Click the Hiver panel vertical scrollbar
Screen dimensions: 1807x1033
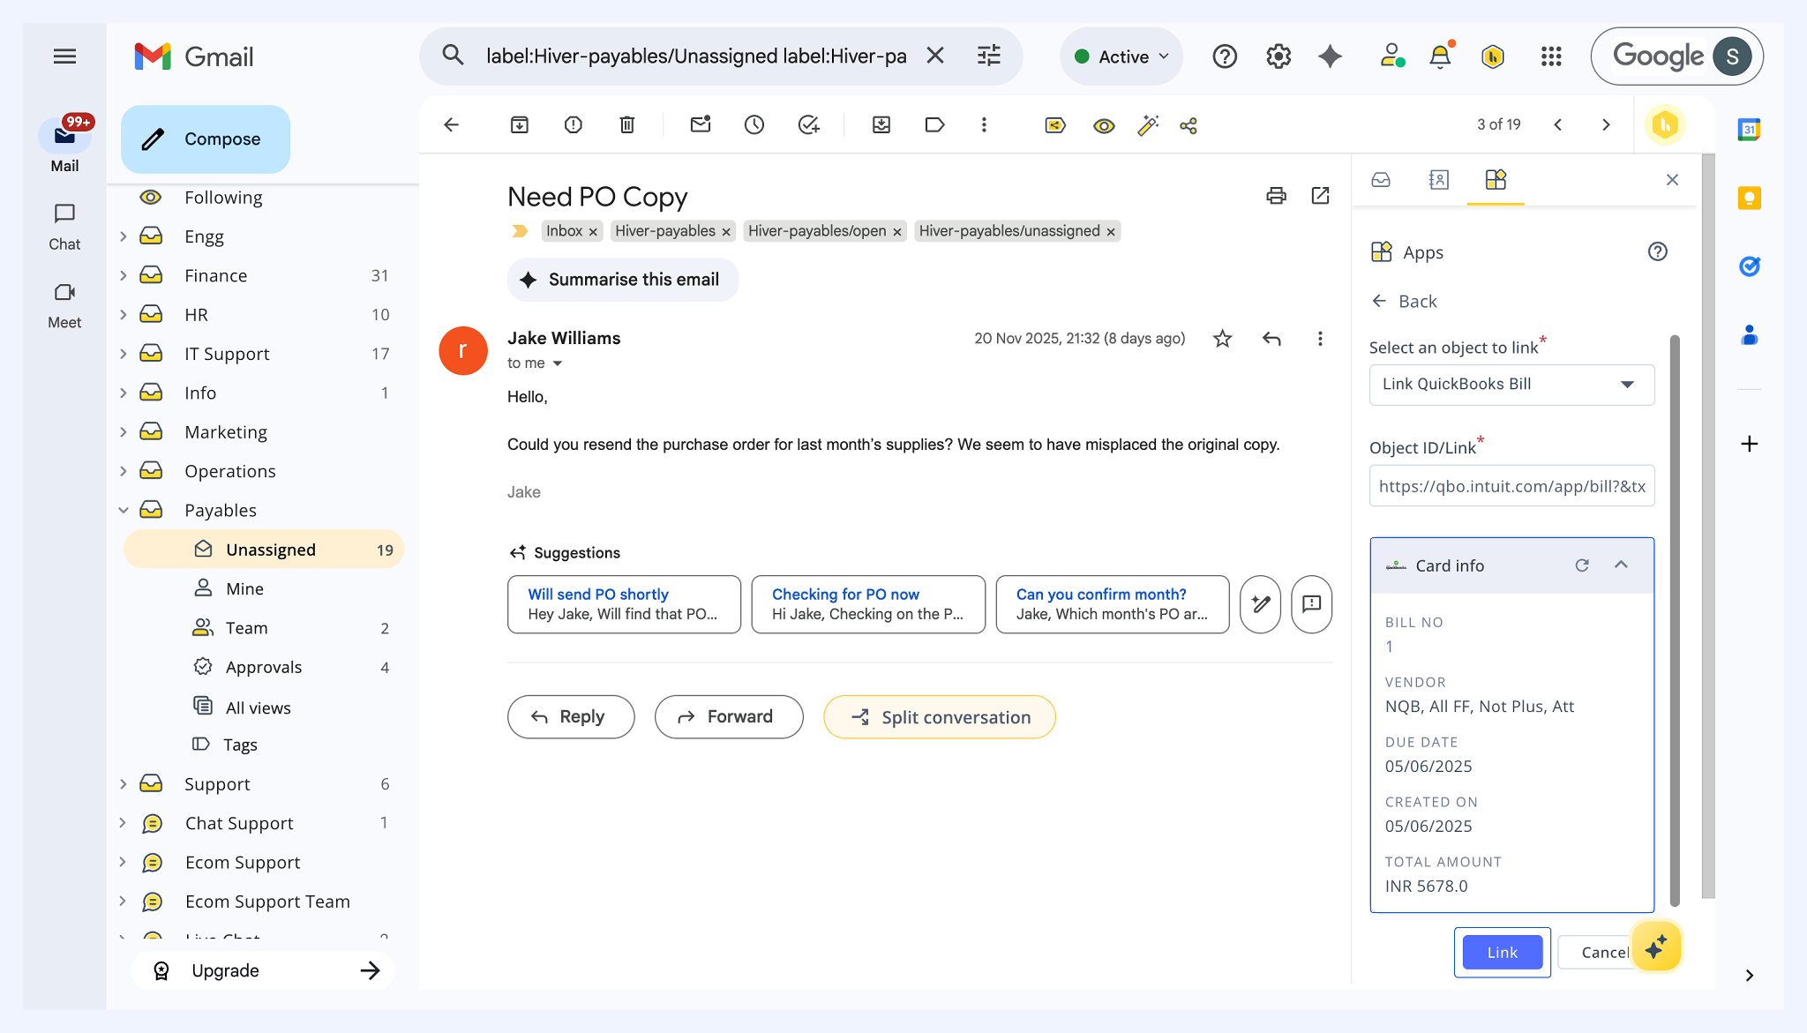point(1675,620)
